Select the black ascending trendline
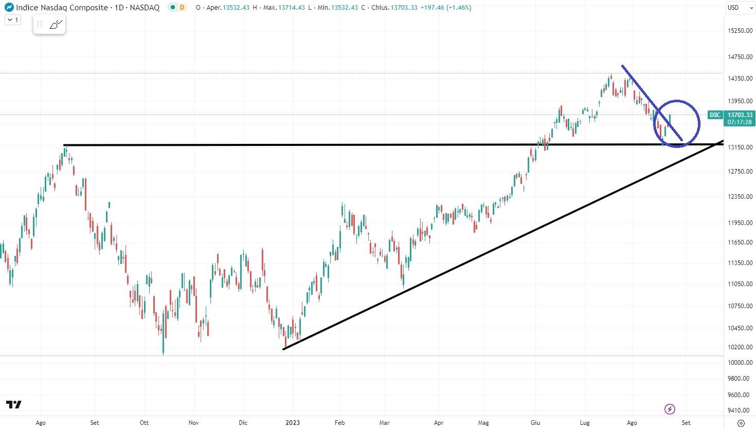The height and width of the screenshot is (430, 756). point(463,266)
